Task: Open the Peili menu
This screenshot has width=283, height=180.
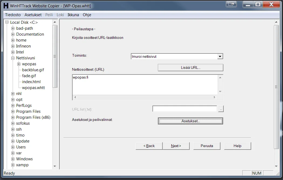Action: click(49, 15)
